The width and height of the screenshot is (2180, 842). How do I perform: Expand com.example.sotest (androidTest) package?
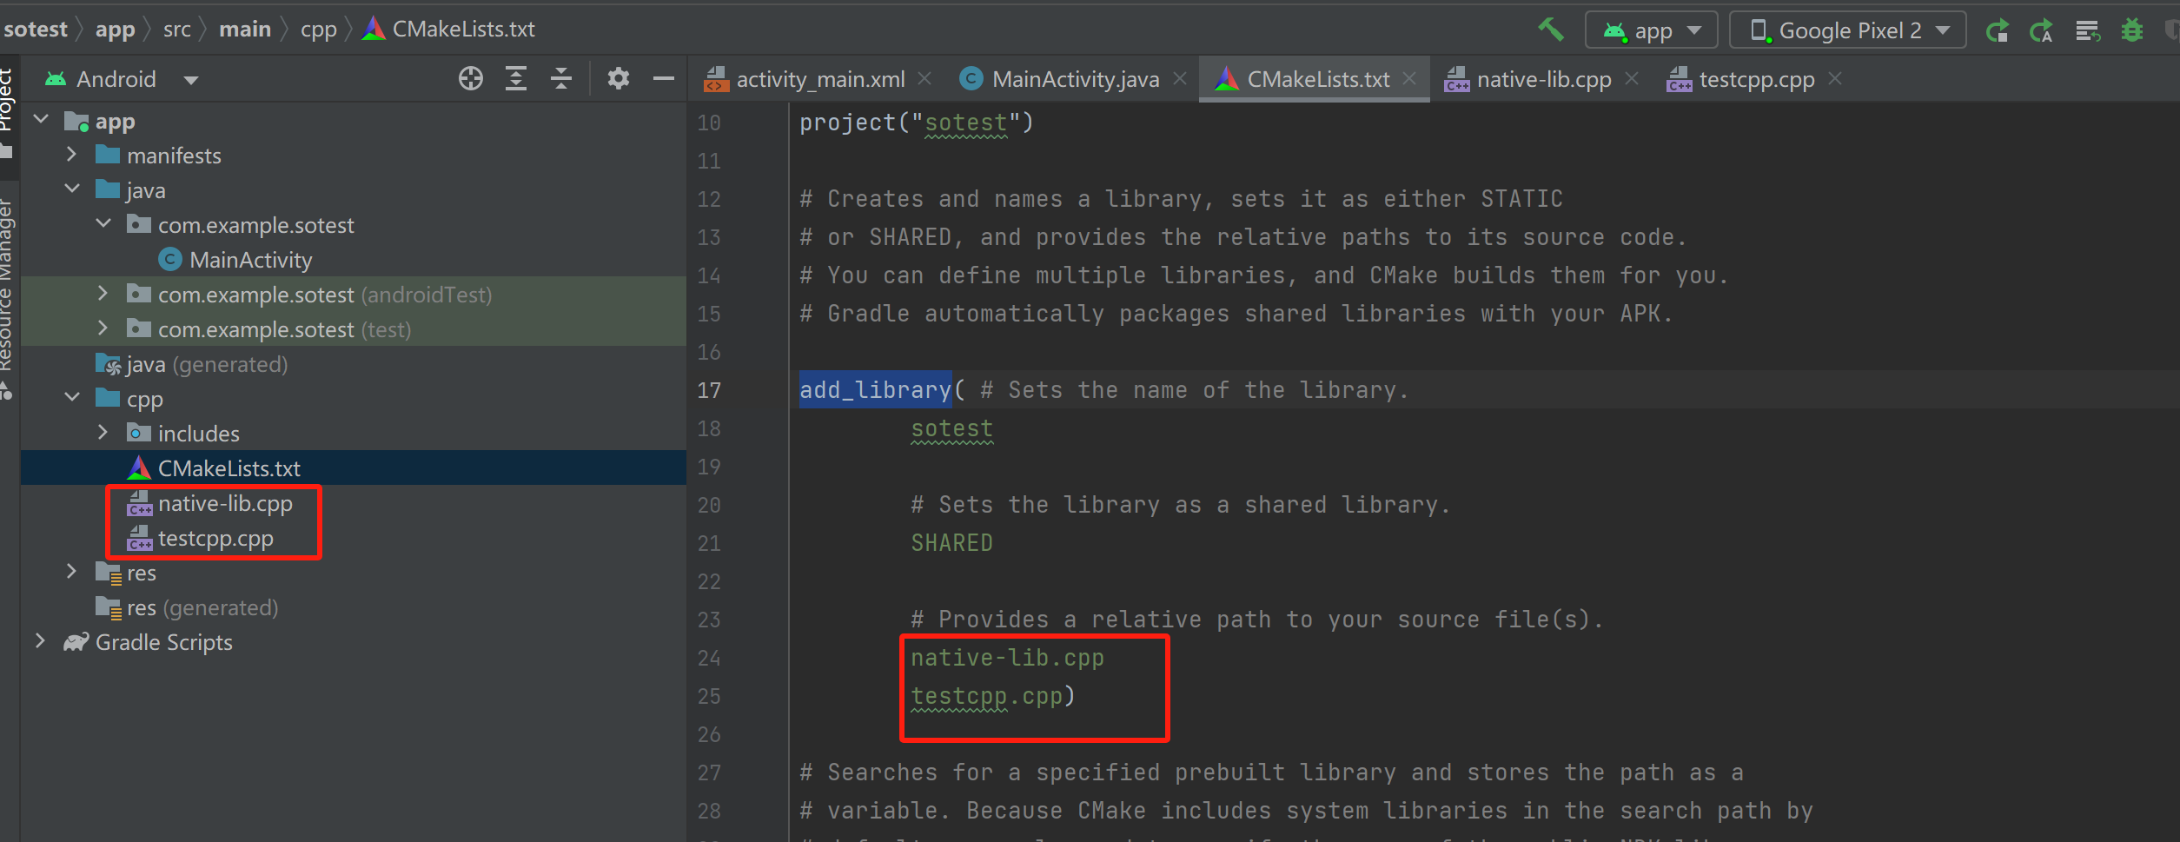click(x=103, y=294)
